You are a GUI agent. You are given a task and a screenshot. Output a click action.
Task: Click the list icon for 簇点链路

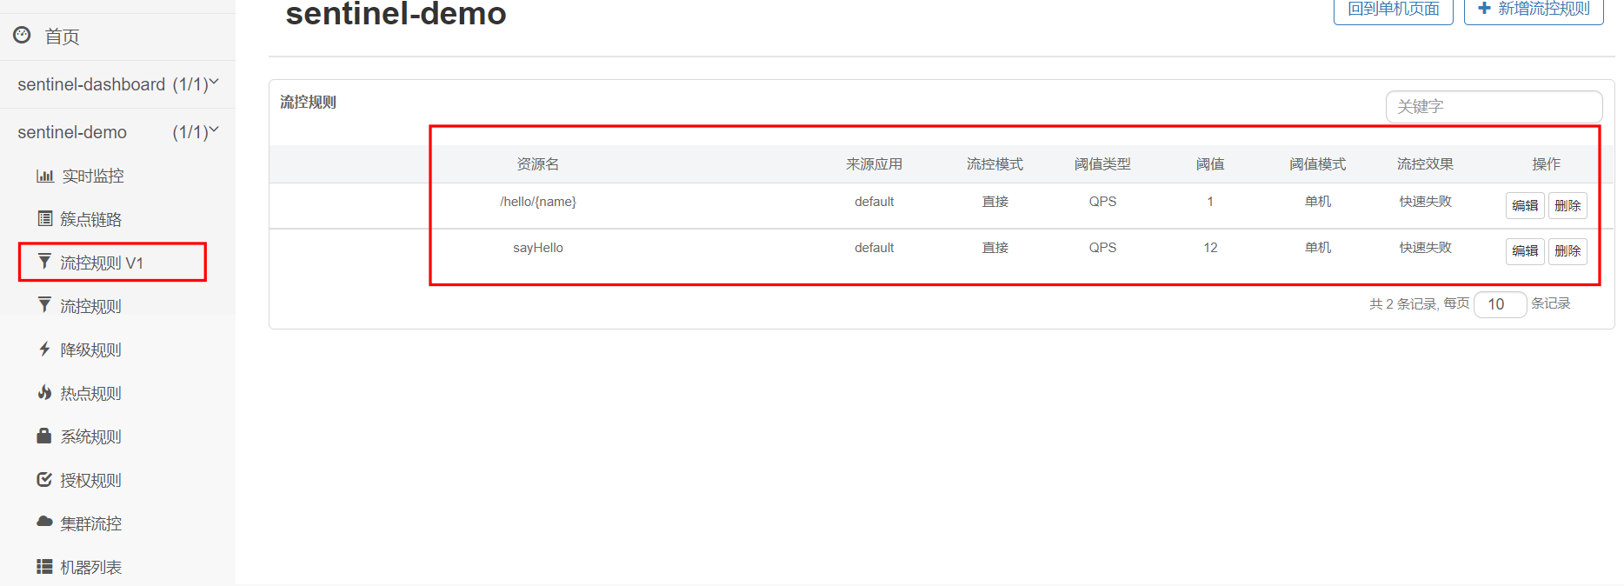(45, 218)
